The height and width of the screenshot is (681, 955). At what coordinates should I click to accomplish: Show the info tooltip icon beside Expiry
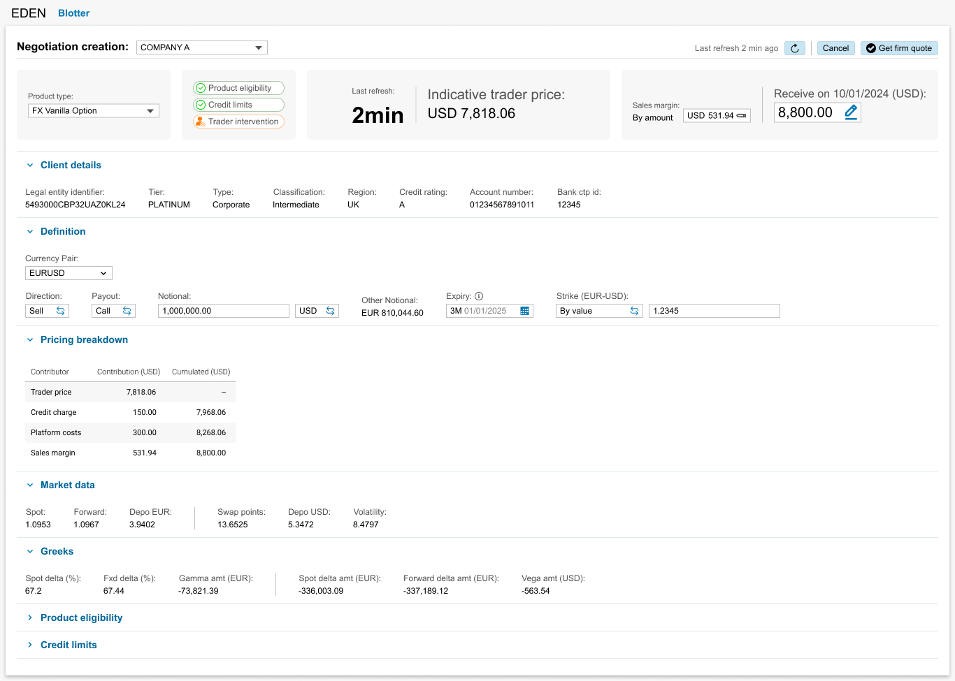(x=479, y=296)
